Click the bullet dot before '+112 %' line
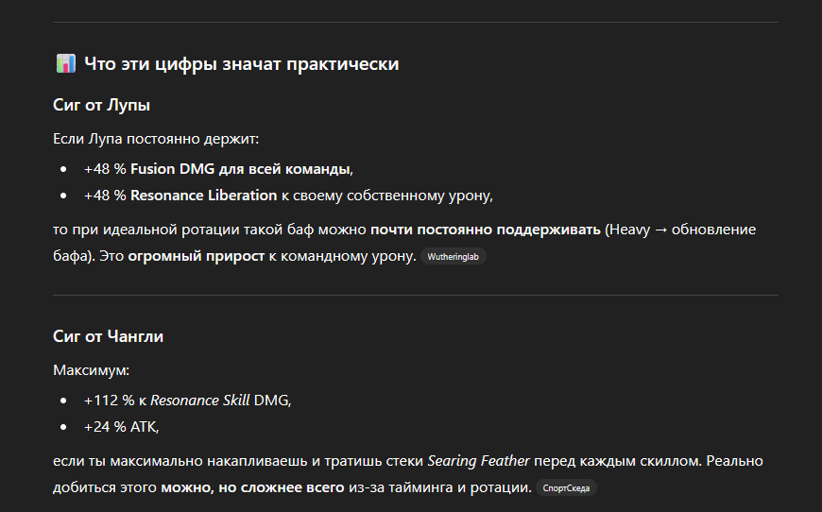Viewport: 822px width, 512px height. [63, 401]
